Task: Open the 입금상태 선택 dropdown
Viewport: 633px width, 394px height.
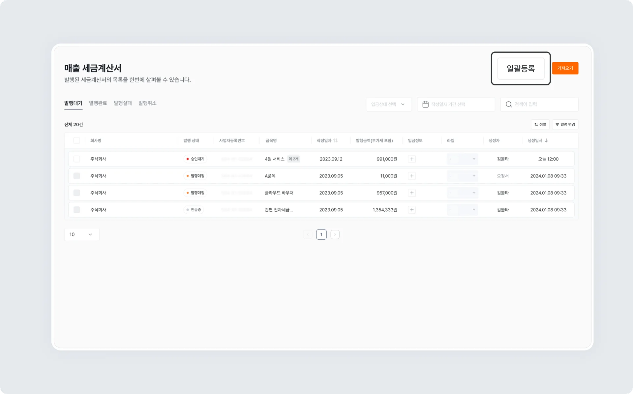Action: click(388, 104)
